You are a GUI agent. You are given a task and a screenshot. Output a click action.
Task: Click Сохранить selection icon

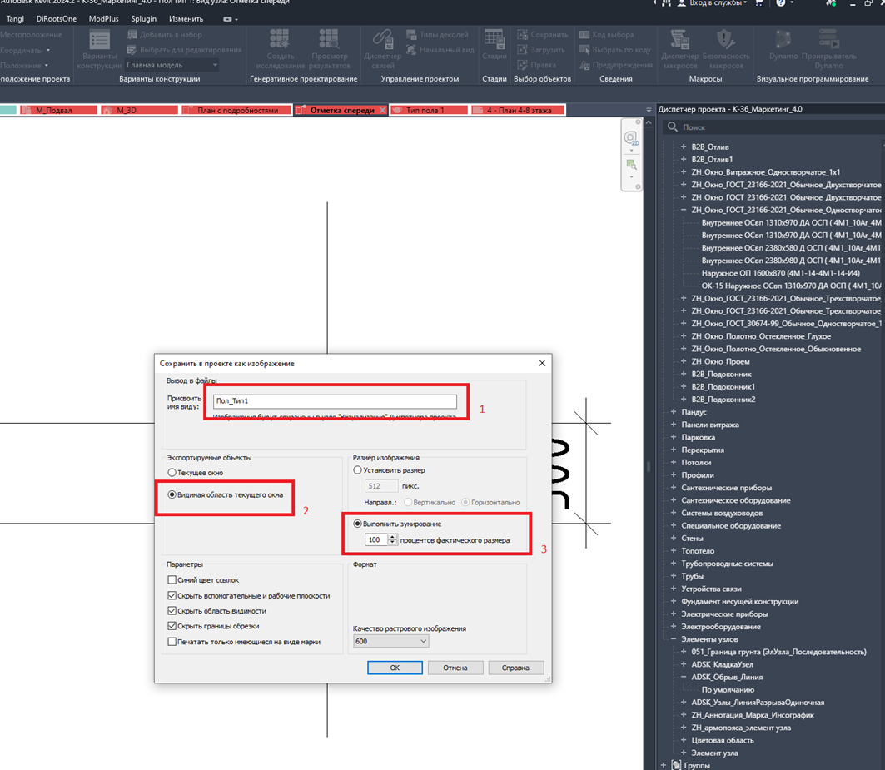[523, 34]
